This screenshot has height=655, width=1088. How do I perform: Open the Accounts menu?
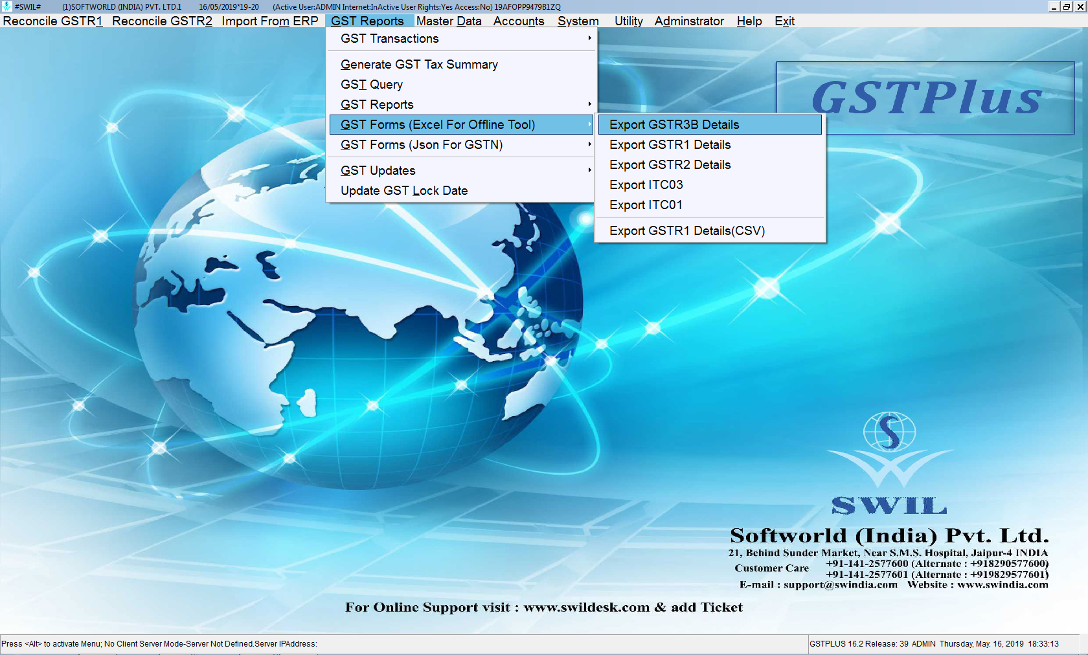click(x=519, y=21)
